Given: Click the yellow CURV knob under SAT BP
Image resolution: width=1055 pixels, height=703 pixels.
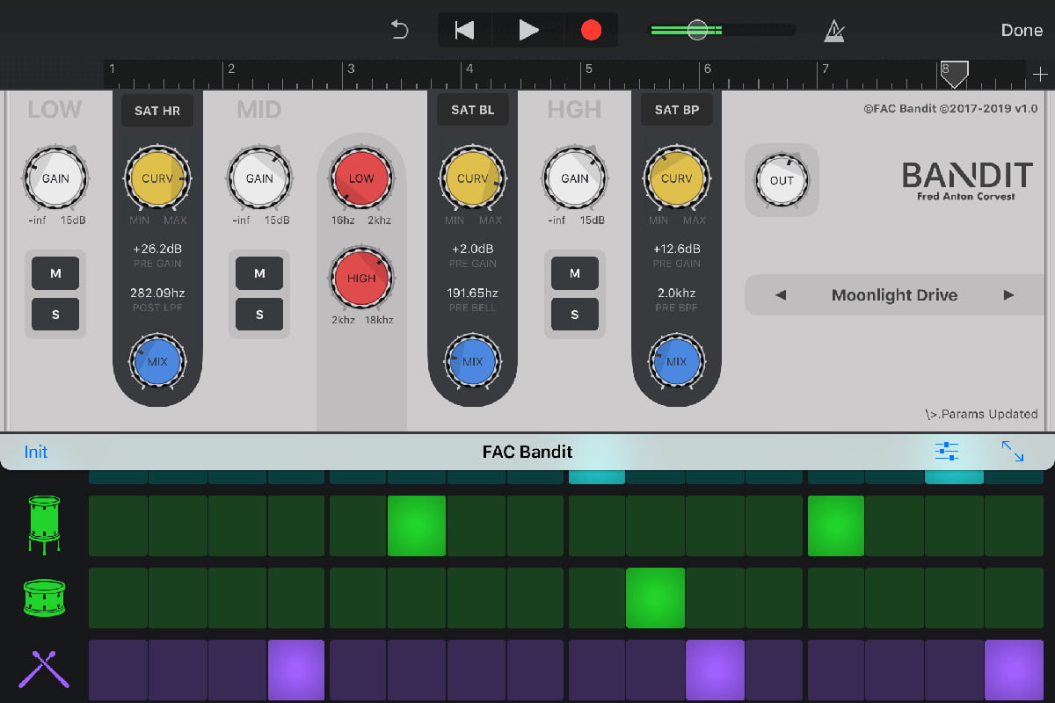Looking at the screenshot, I should coord(676,178).
